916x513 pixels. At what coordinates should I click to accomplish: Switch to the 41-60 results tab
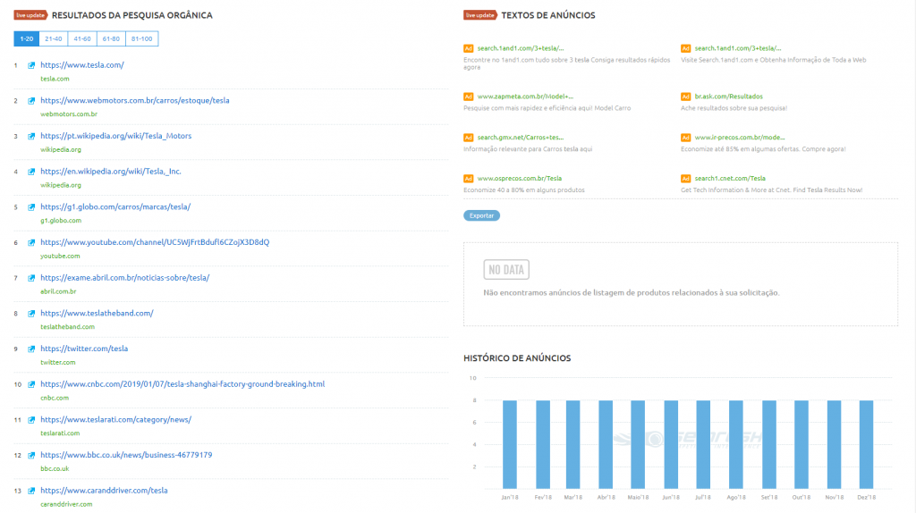pos(81,38)
